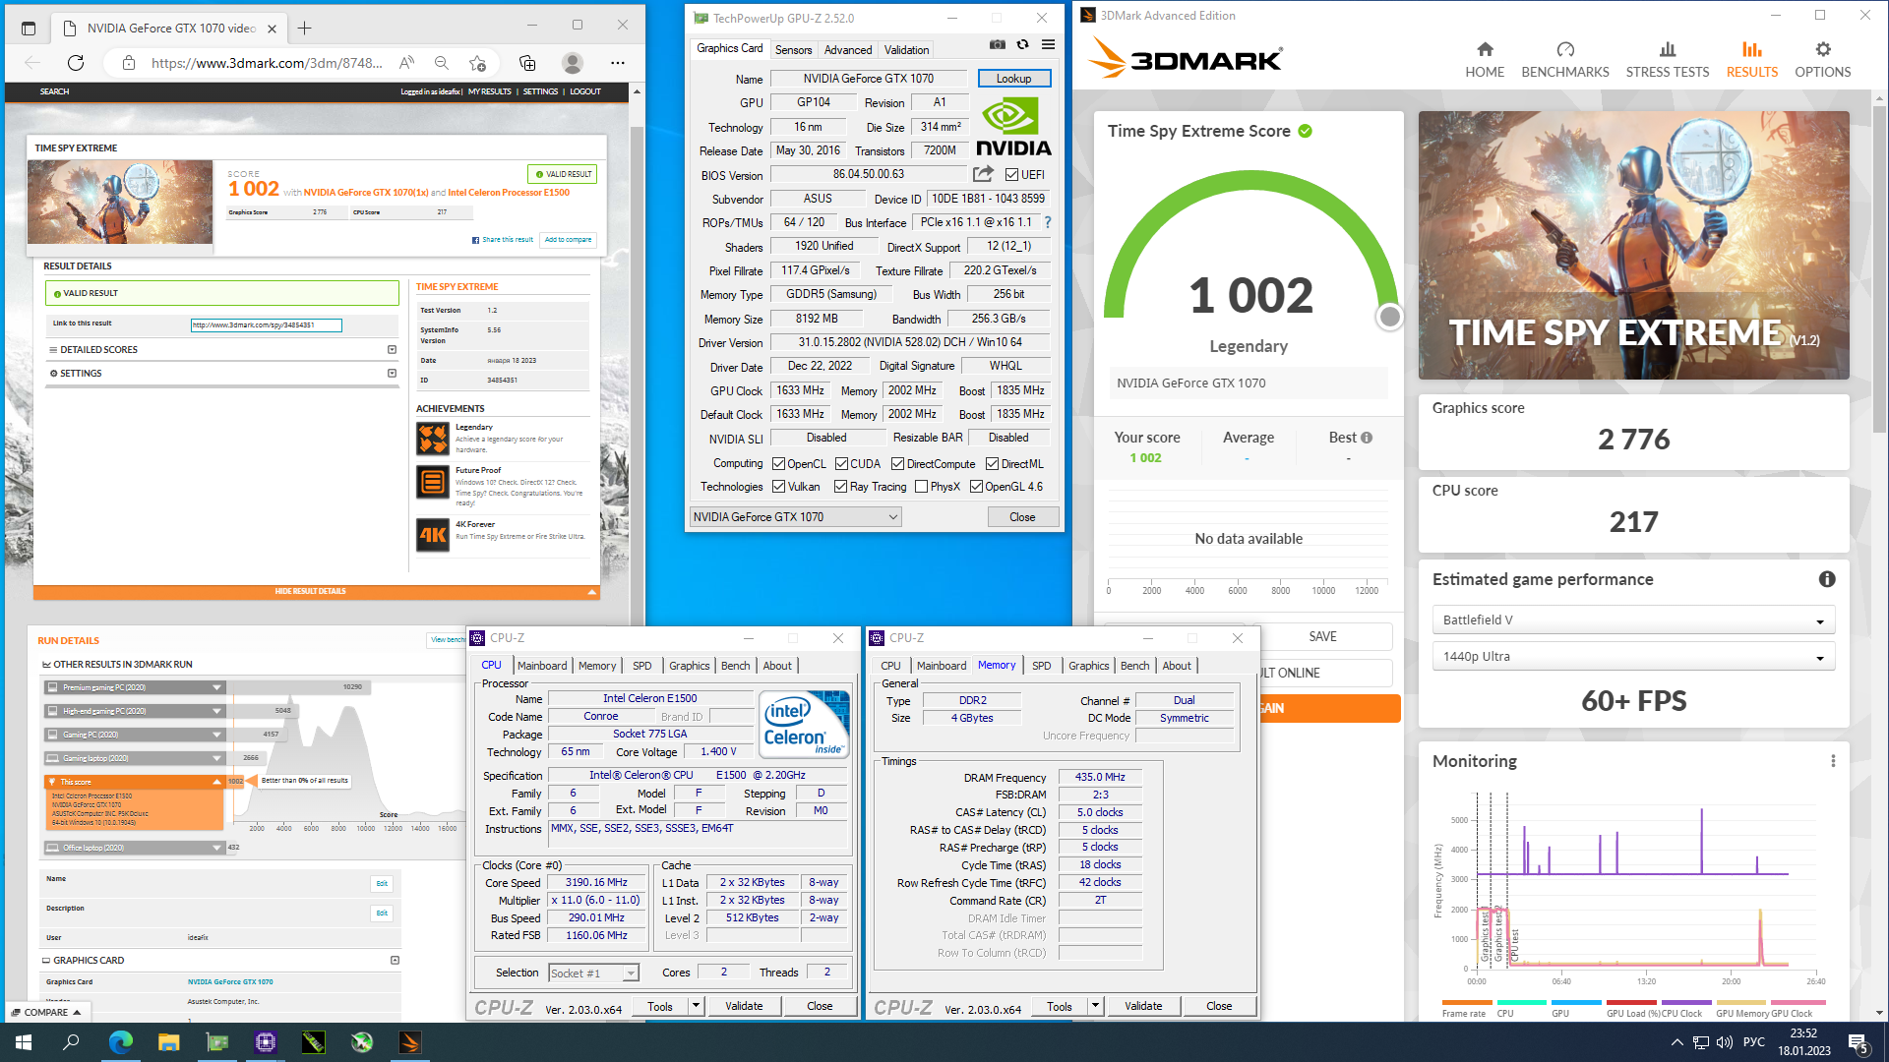
Task: Open taskbar search magnifier
Action: [x=71, y=1042]
